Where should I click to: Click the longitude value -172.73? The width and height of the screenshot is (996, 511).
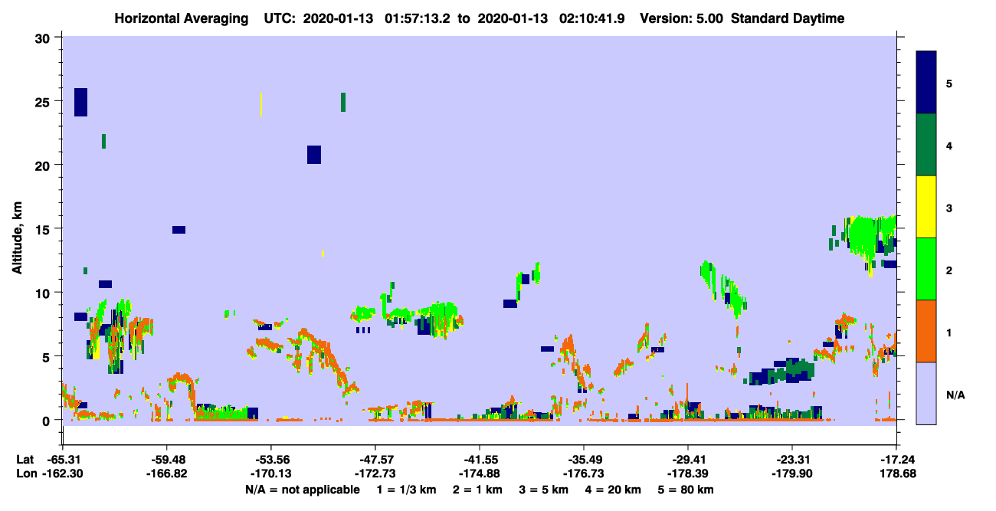coord(375,473)
